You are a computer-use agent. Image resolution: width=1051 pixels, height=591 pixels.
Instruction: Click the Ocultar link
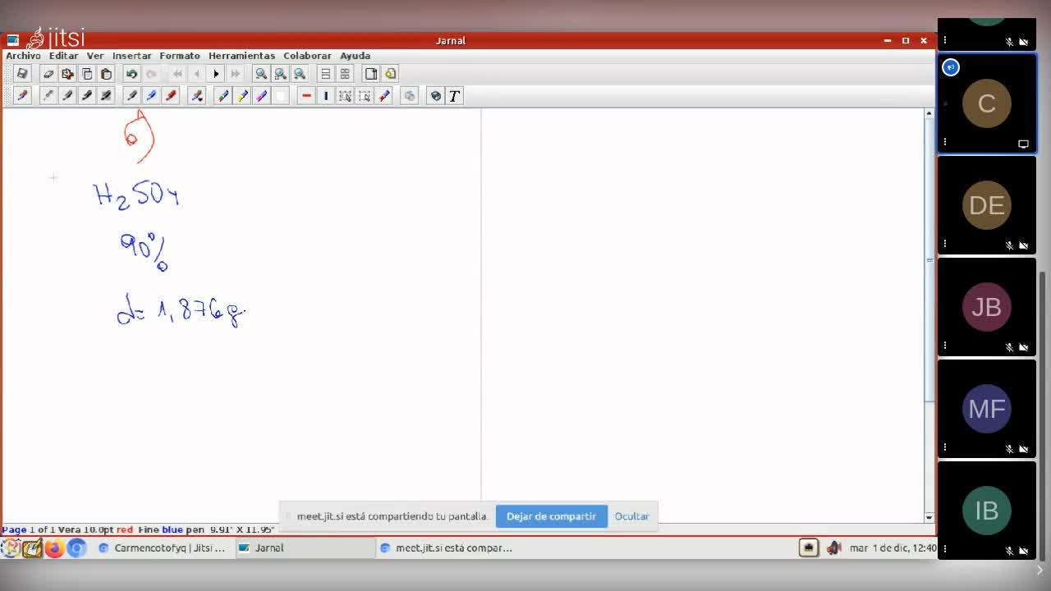[x=631, y=516]
